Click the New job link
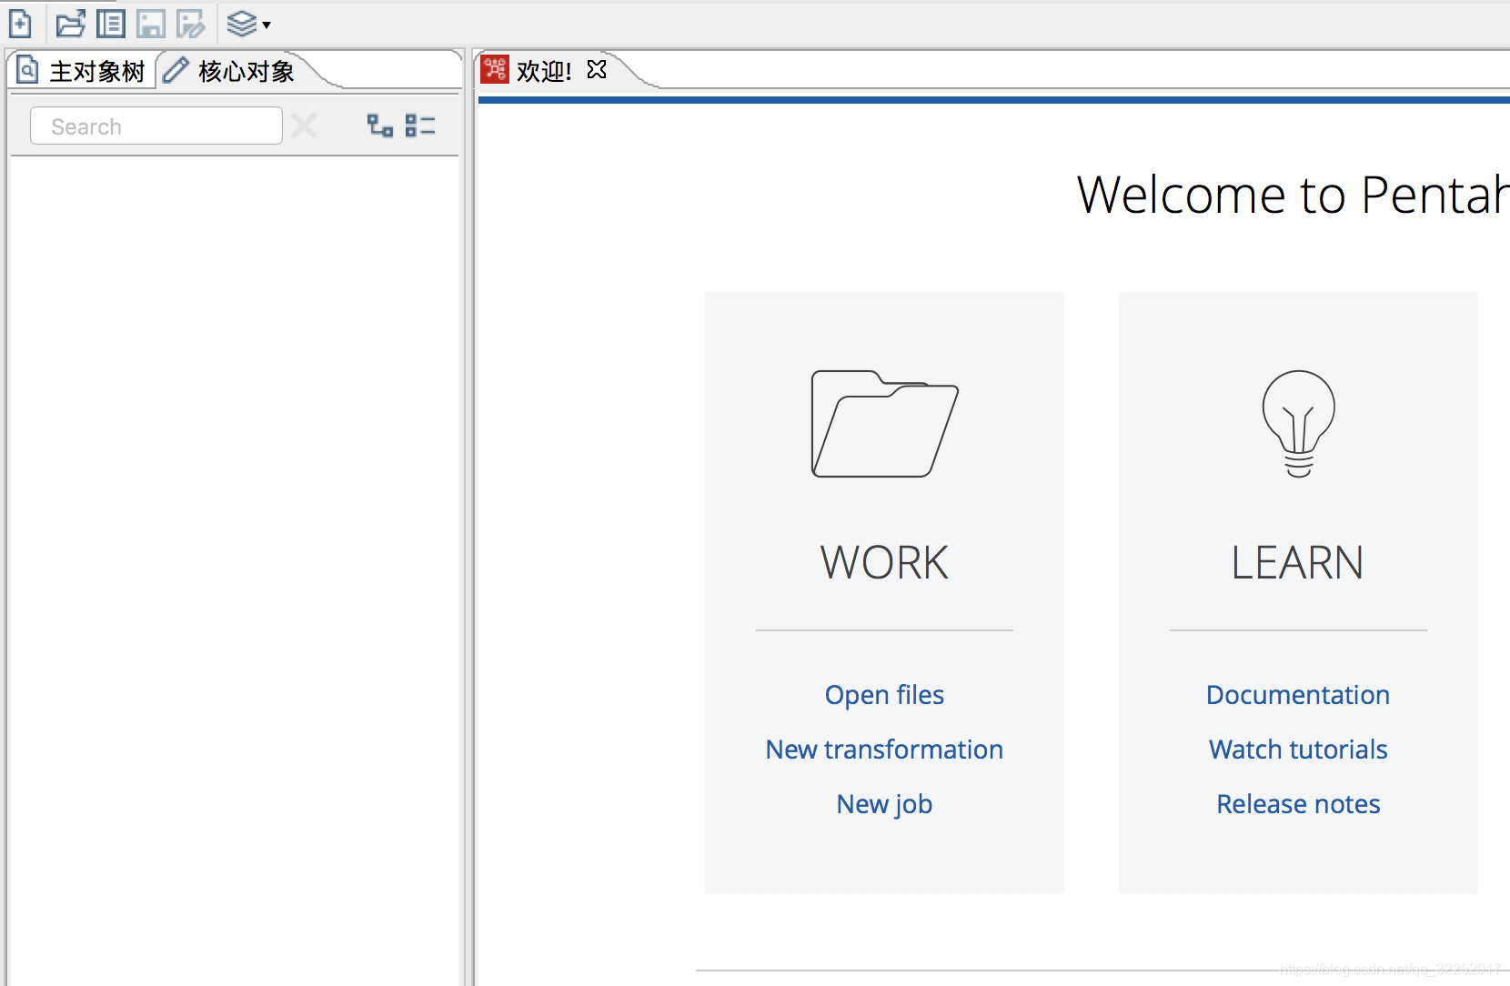The image size is (1510, 986). coord(884,804)
